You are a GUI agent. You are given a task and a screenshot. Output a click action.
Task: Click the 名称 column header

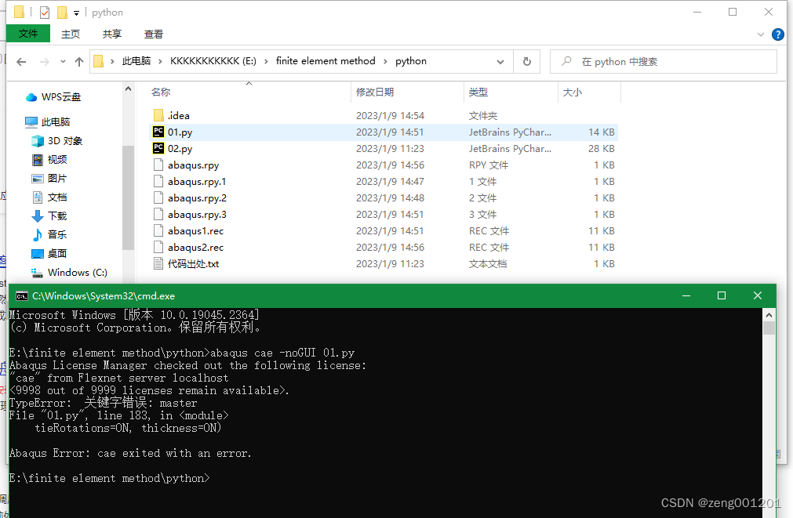[161, 92]
